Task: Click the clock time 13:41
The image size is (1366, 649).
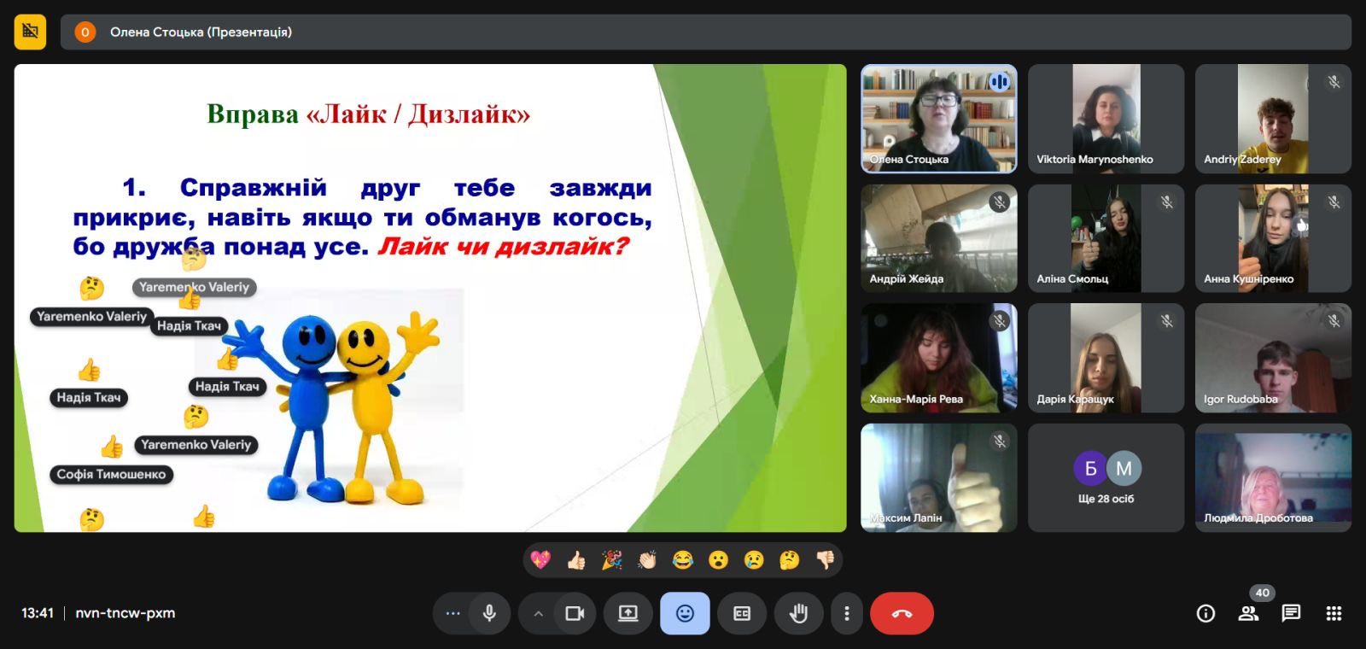Action: pos(38,612)
